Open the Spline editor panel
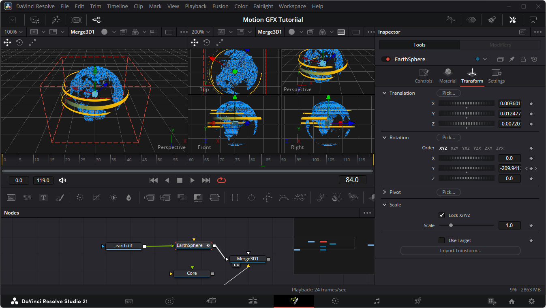Screen dimensions: 546x308 450,19
